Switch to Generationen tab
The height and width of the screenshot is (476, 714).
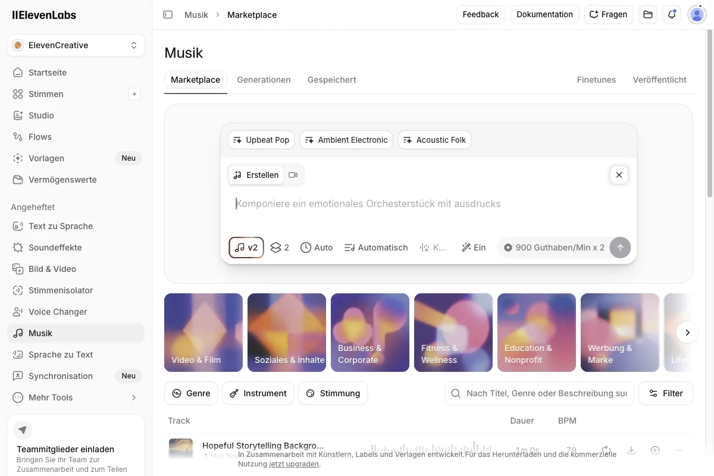[264, 80]
